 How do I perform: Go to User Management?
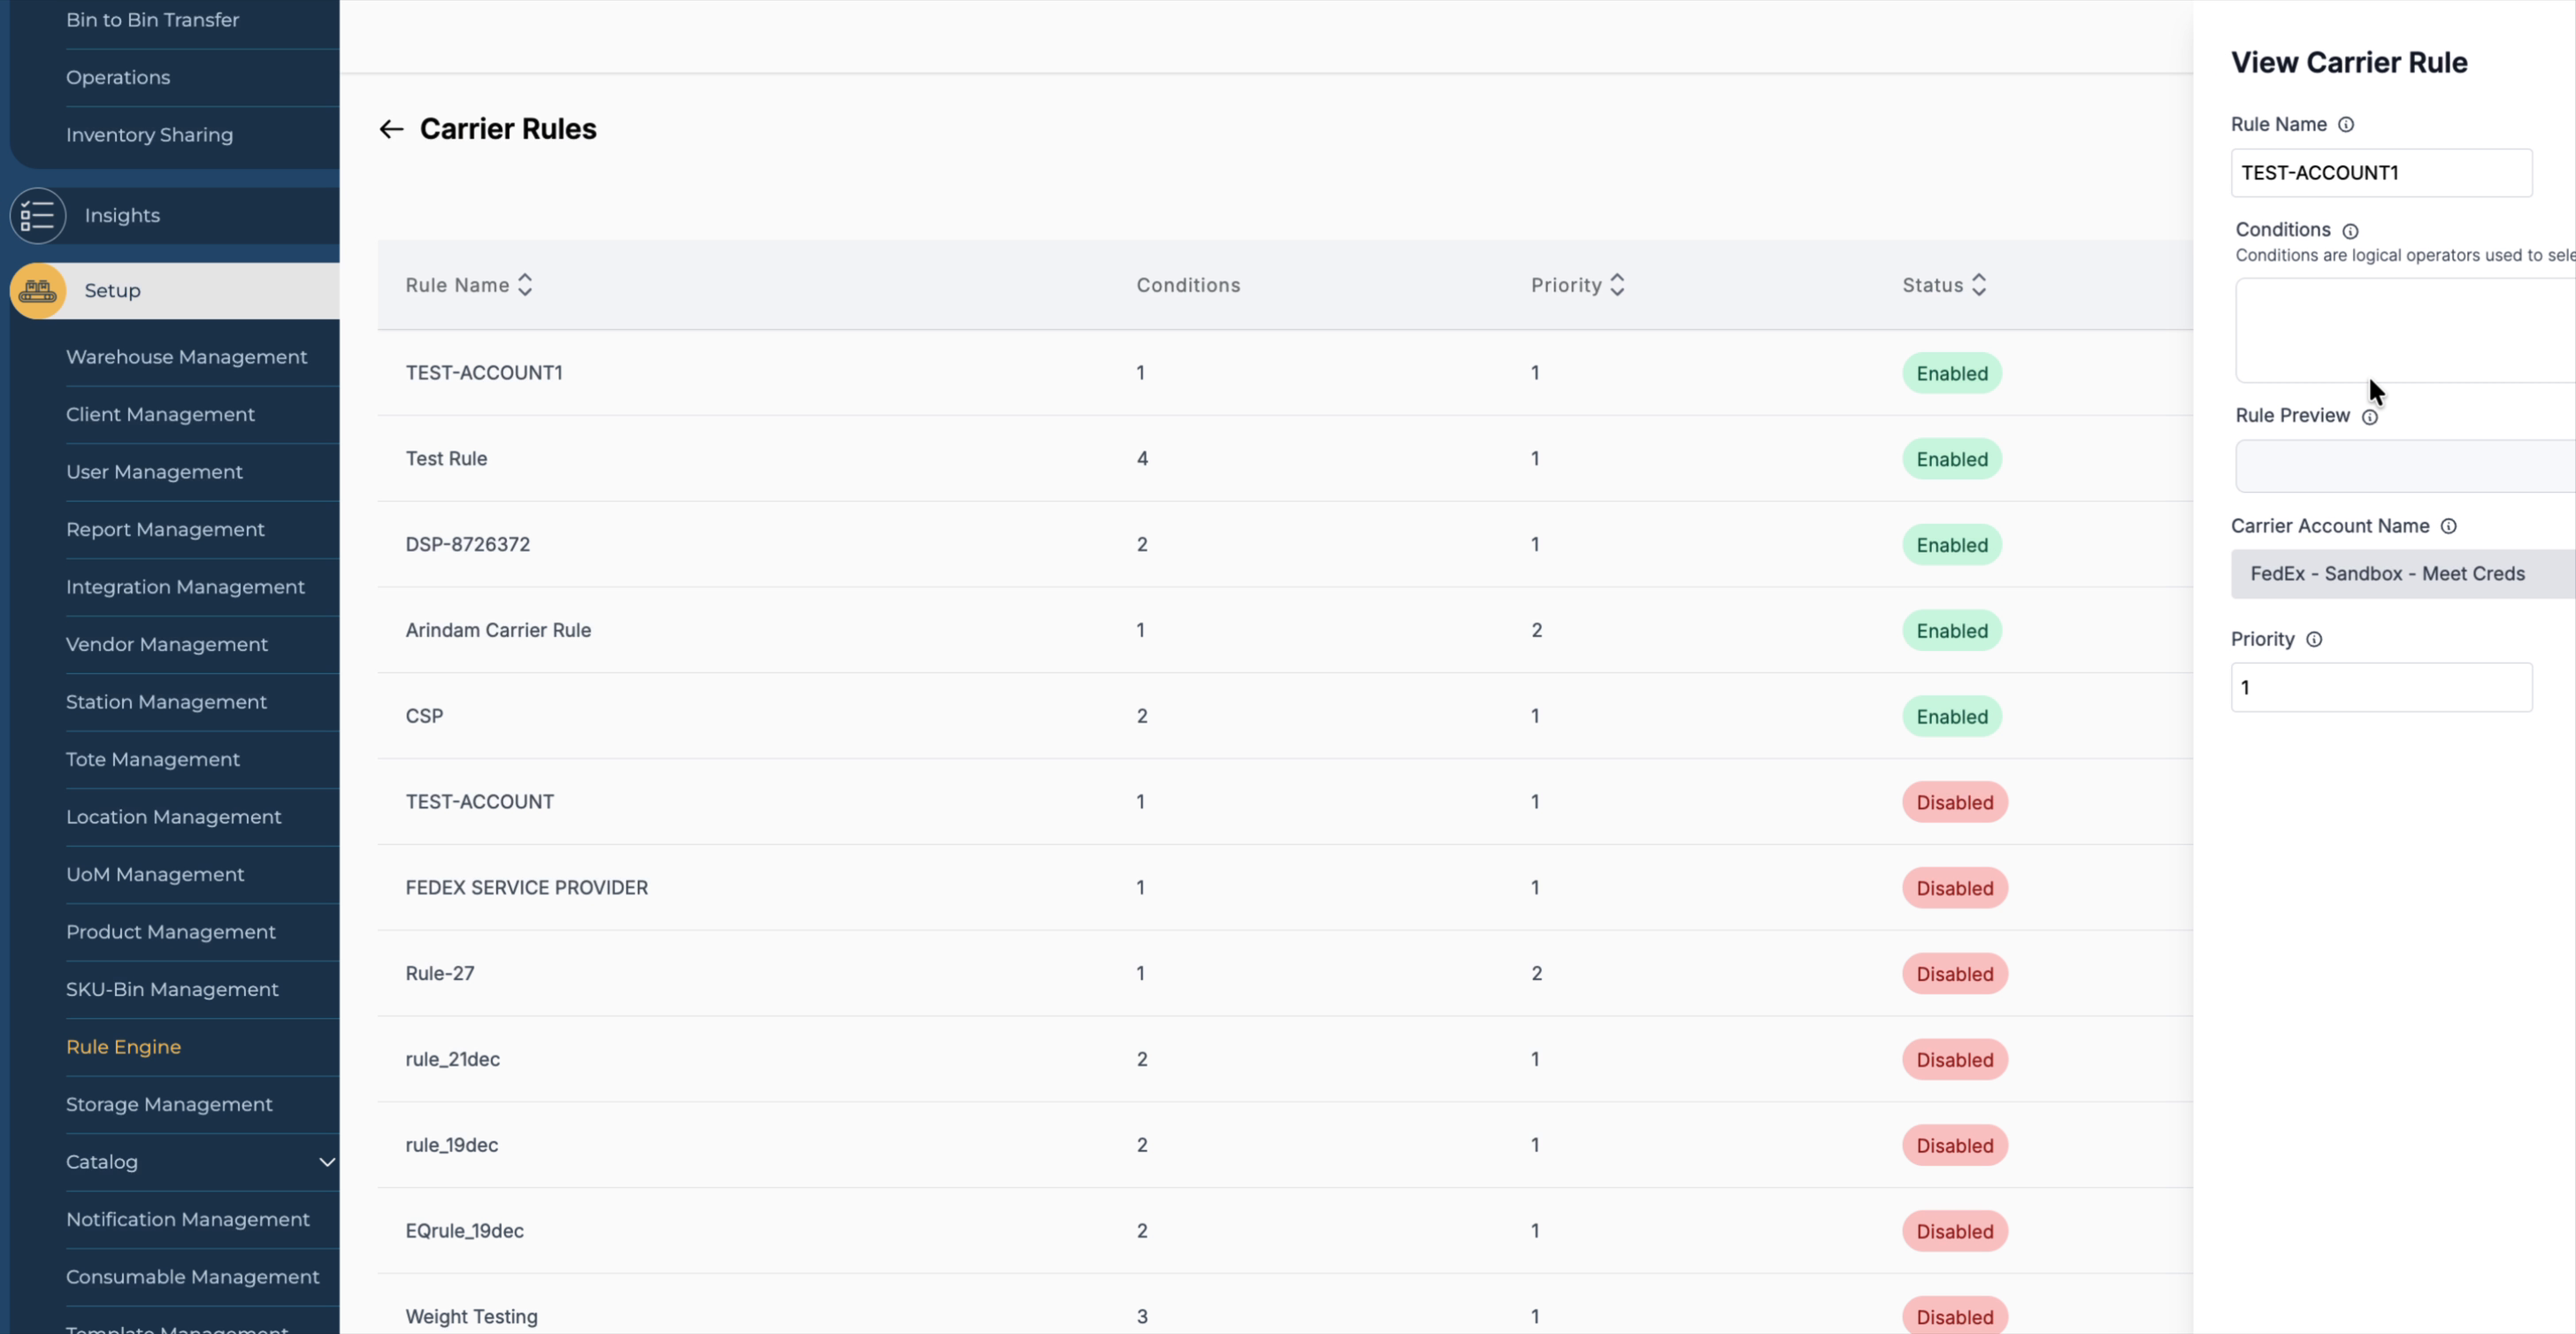154,472
